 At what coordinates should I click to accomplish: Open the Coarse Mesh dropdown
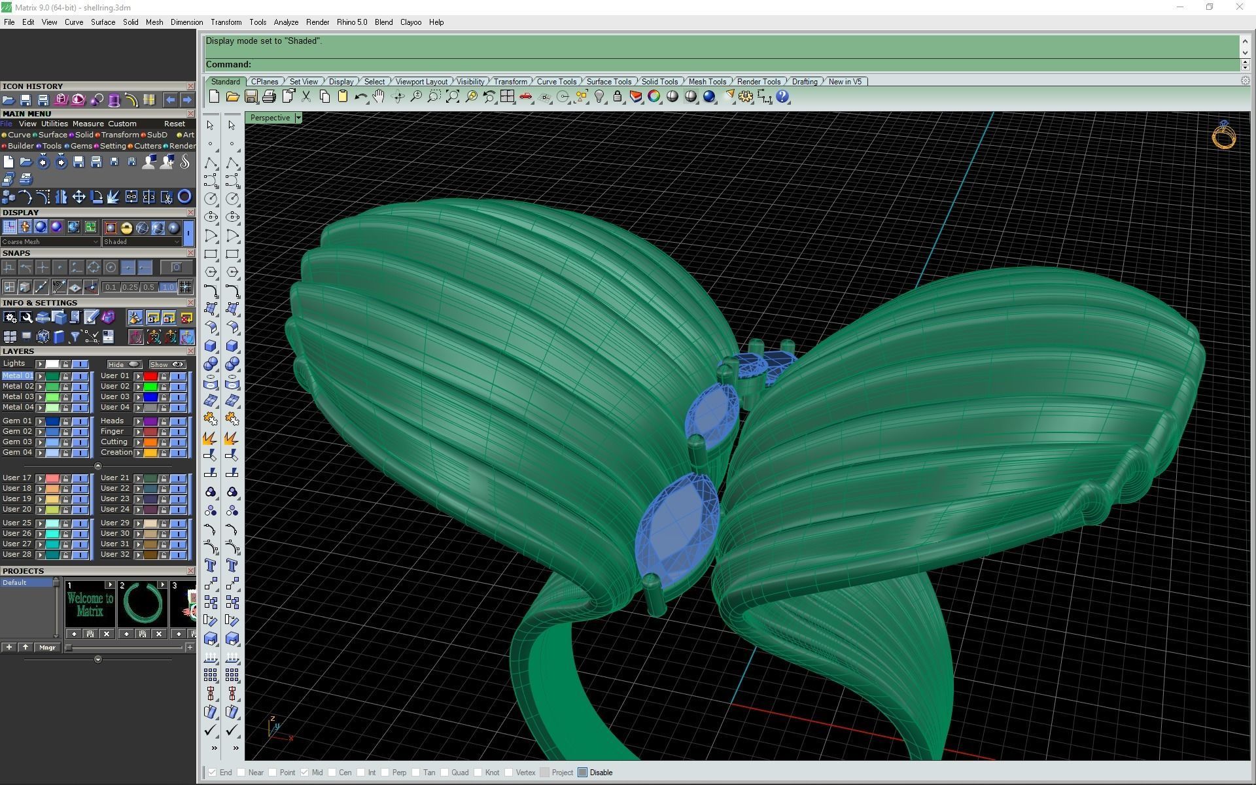tap(50, 241)
